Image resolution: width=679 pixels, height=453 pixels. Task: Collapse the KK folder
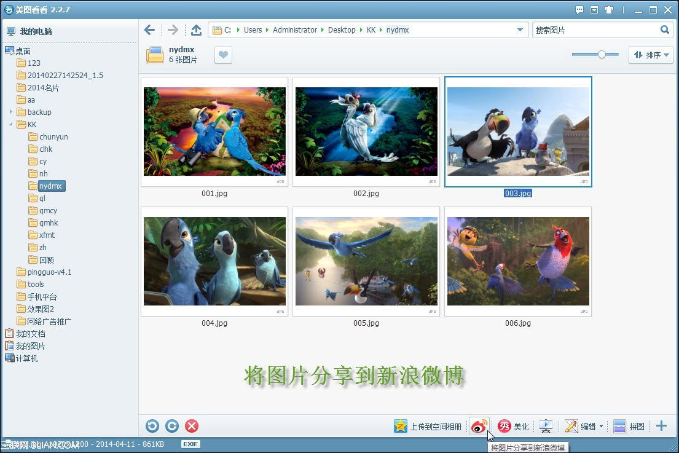point(11,124)
